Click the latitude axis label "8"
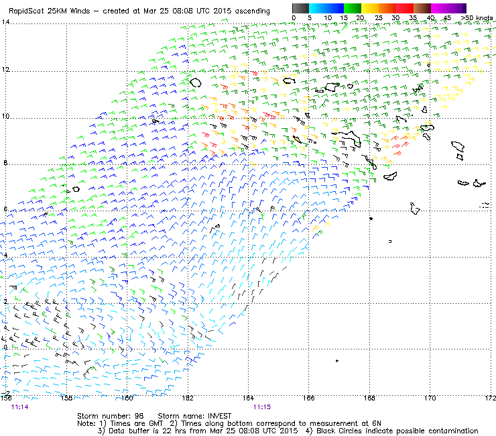The image size is (496, 436). click(x=5, y=163)
